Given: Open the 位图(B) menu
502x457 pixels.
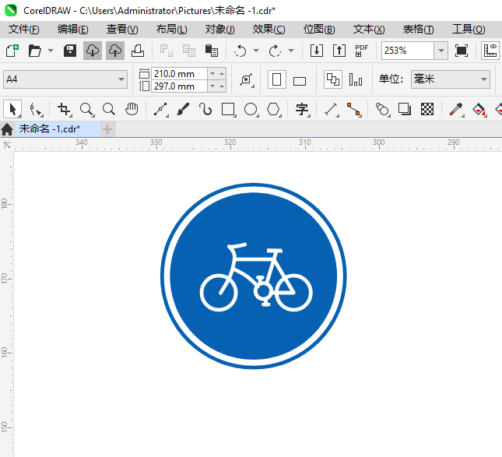Looking at the screenshot, I should tap(319, 30).
